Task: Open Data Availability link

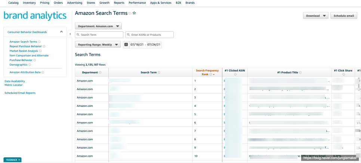Action: point(15,81)
